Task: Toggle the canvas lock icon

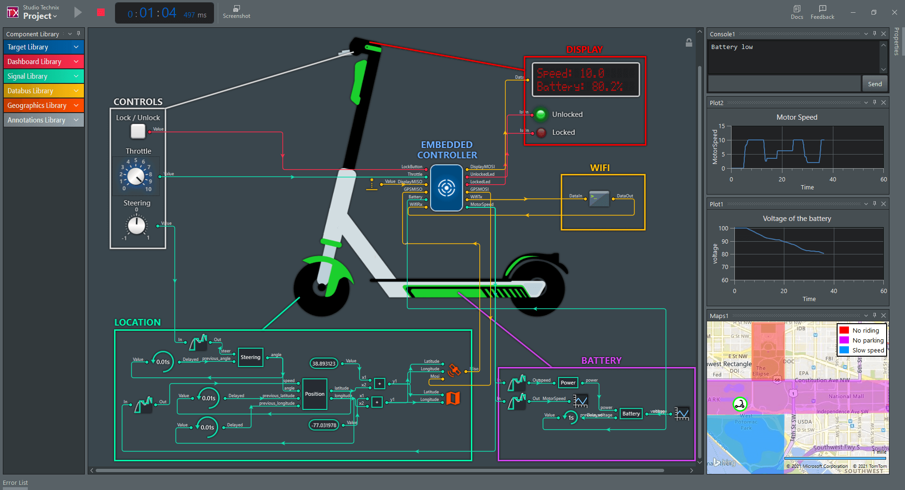Action: point(689,42)
